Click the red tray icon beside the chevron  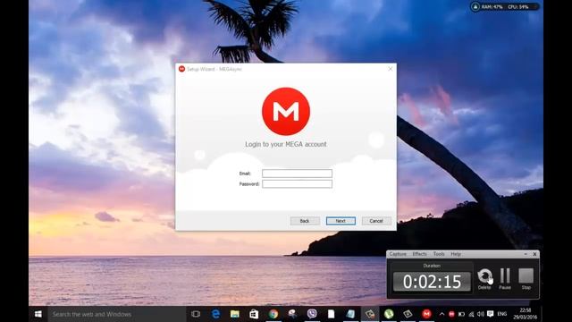(451, 314)
